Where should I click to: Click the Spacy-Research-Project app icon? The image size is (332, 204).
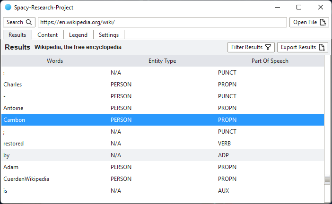click(x=8, y=8)
